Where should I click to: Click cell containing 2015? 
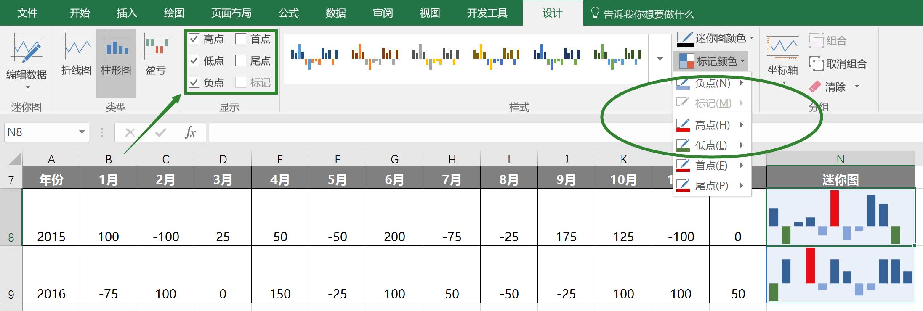coord(51,217)
